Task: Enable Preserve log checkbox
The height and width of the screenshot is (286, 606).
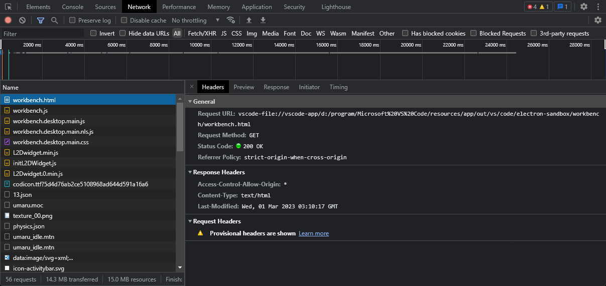Action: 72,20
